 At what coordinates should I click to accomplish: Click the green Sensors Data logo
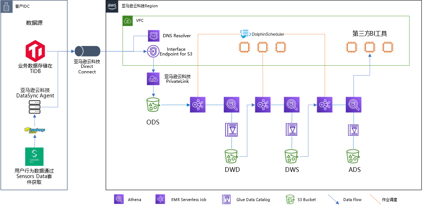[34, 157]
